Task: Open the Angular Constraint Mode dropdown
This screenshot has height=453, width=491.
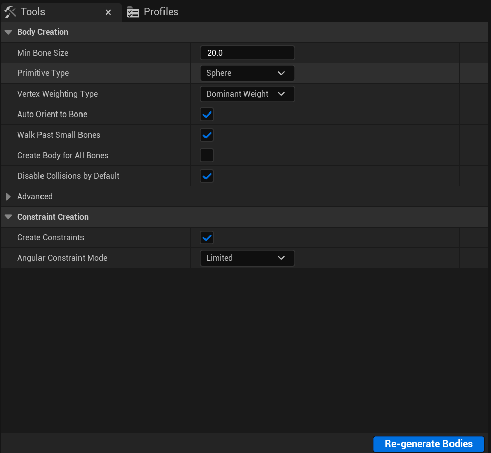Action: pos(247,258)
